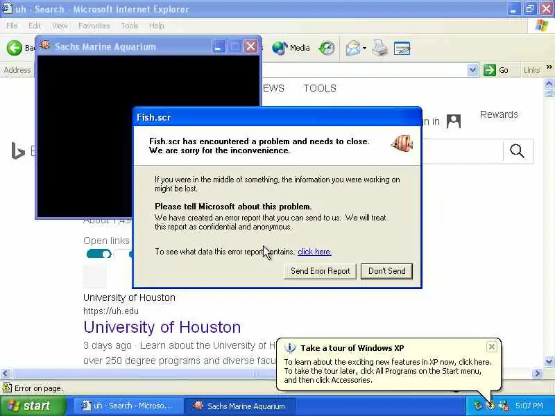555x416 pixels.
Task: Click the IE Back arrow icon
Action: (15, 48)
